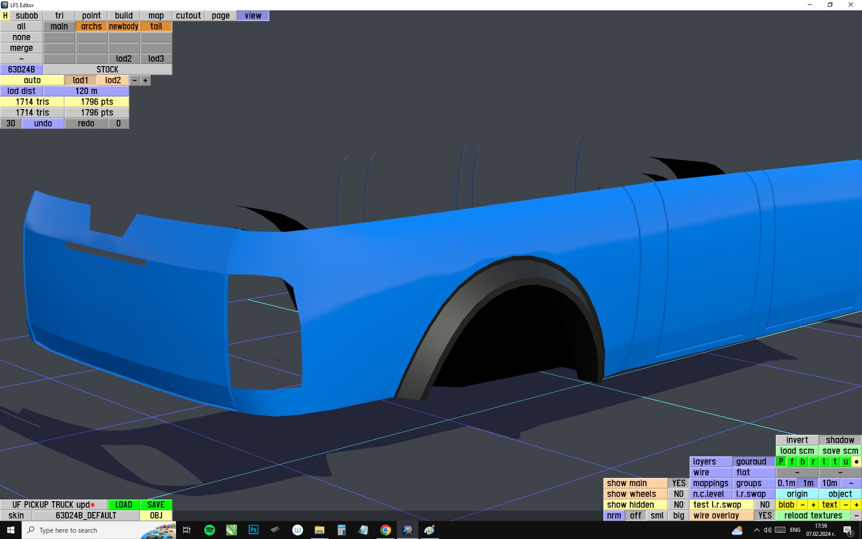This screenshot has height=539, width=862.
Task: Click plus next to lod2
Action: 145,80
